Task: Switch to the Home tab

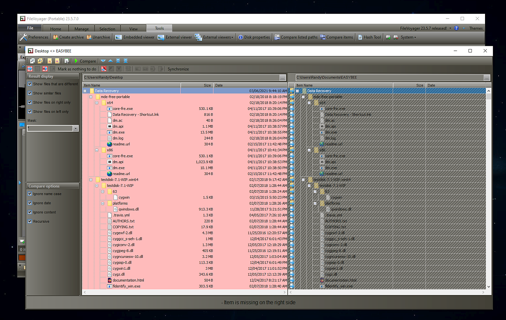Action: tap(56, 29)
